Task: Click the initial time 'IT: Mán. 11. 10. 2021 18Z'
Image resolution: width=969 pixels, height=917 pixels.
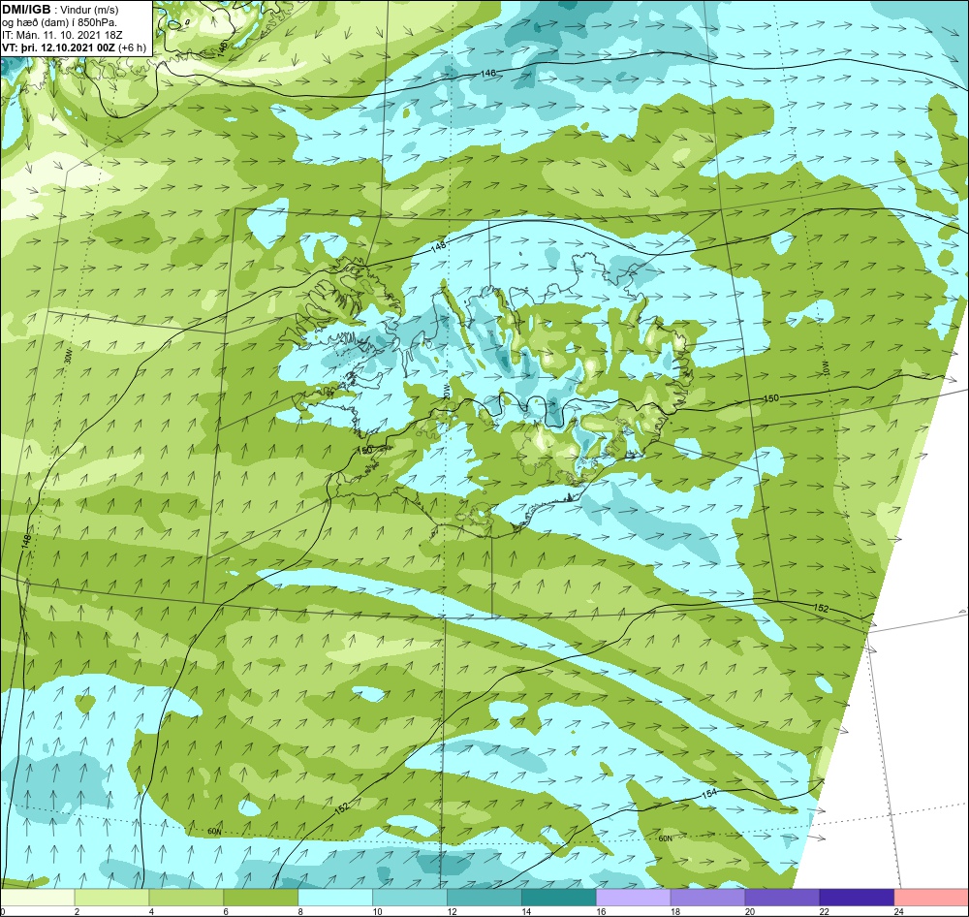Action: tap(62, 35)
